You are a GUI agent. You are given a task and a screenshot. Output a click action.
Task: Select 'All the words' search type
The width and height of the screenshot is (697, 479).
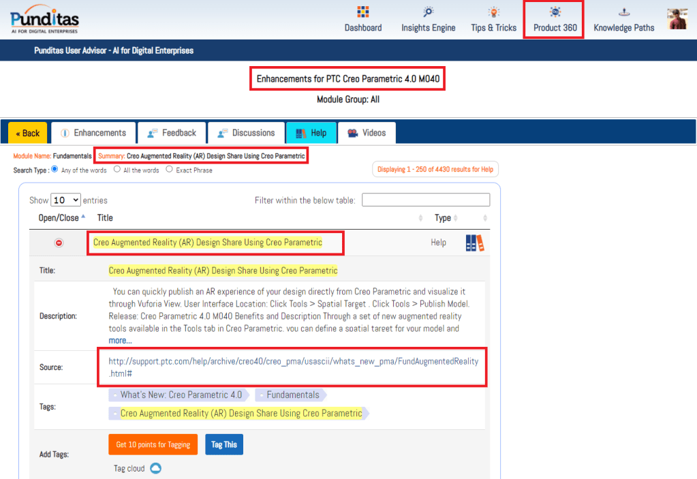pyautogui.click(x=117, y=170)
